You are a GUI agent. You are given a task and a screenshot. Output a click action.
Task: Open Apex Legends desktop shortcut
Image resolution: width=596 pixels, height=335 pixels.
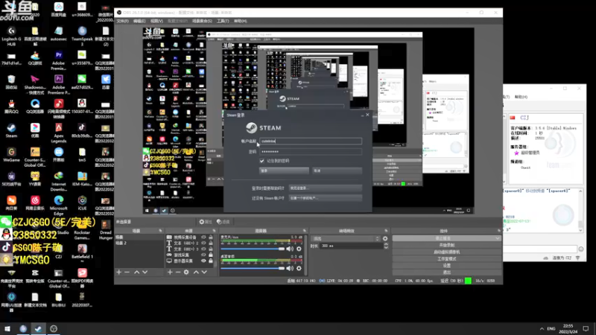pyautogui.click(x=59, y=133)
